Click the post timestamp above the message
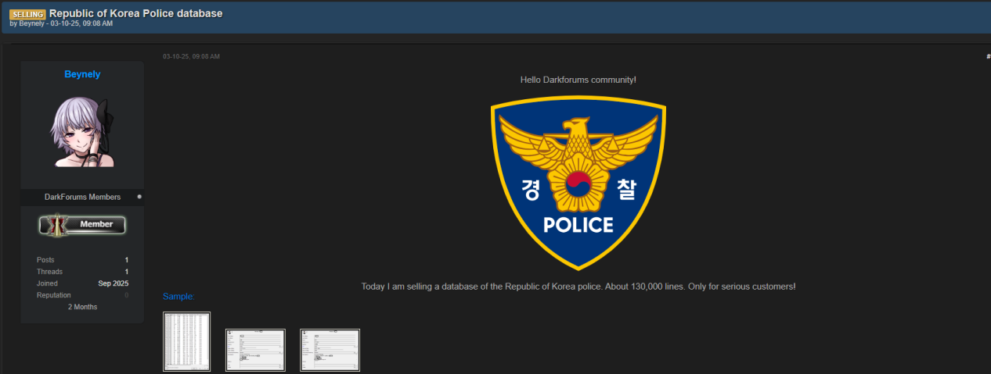The width and height of the screenshot is (991, 374). pos(191,56)
